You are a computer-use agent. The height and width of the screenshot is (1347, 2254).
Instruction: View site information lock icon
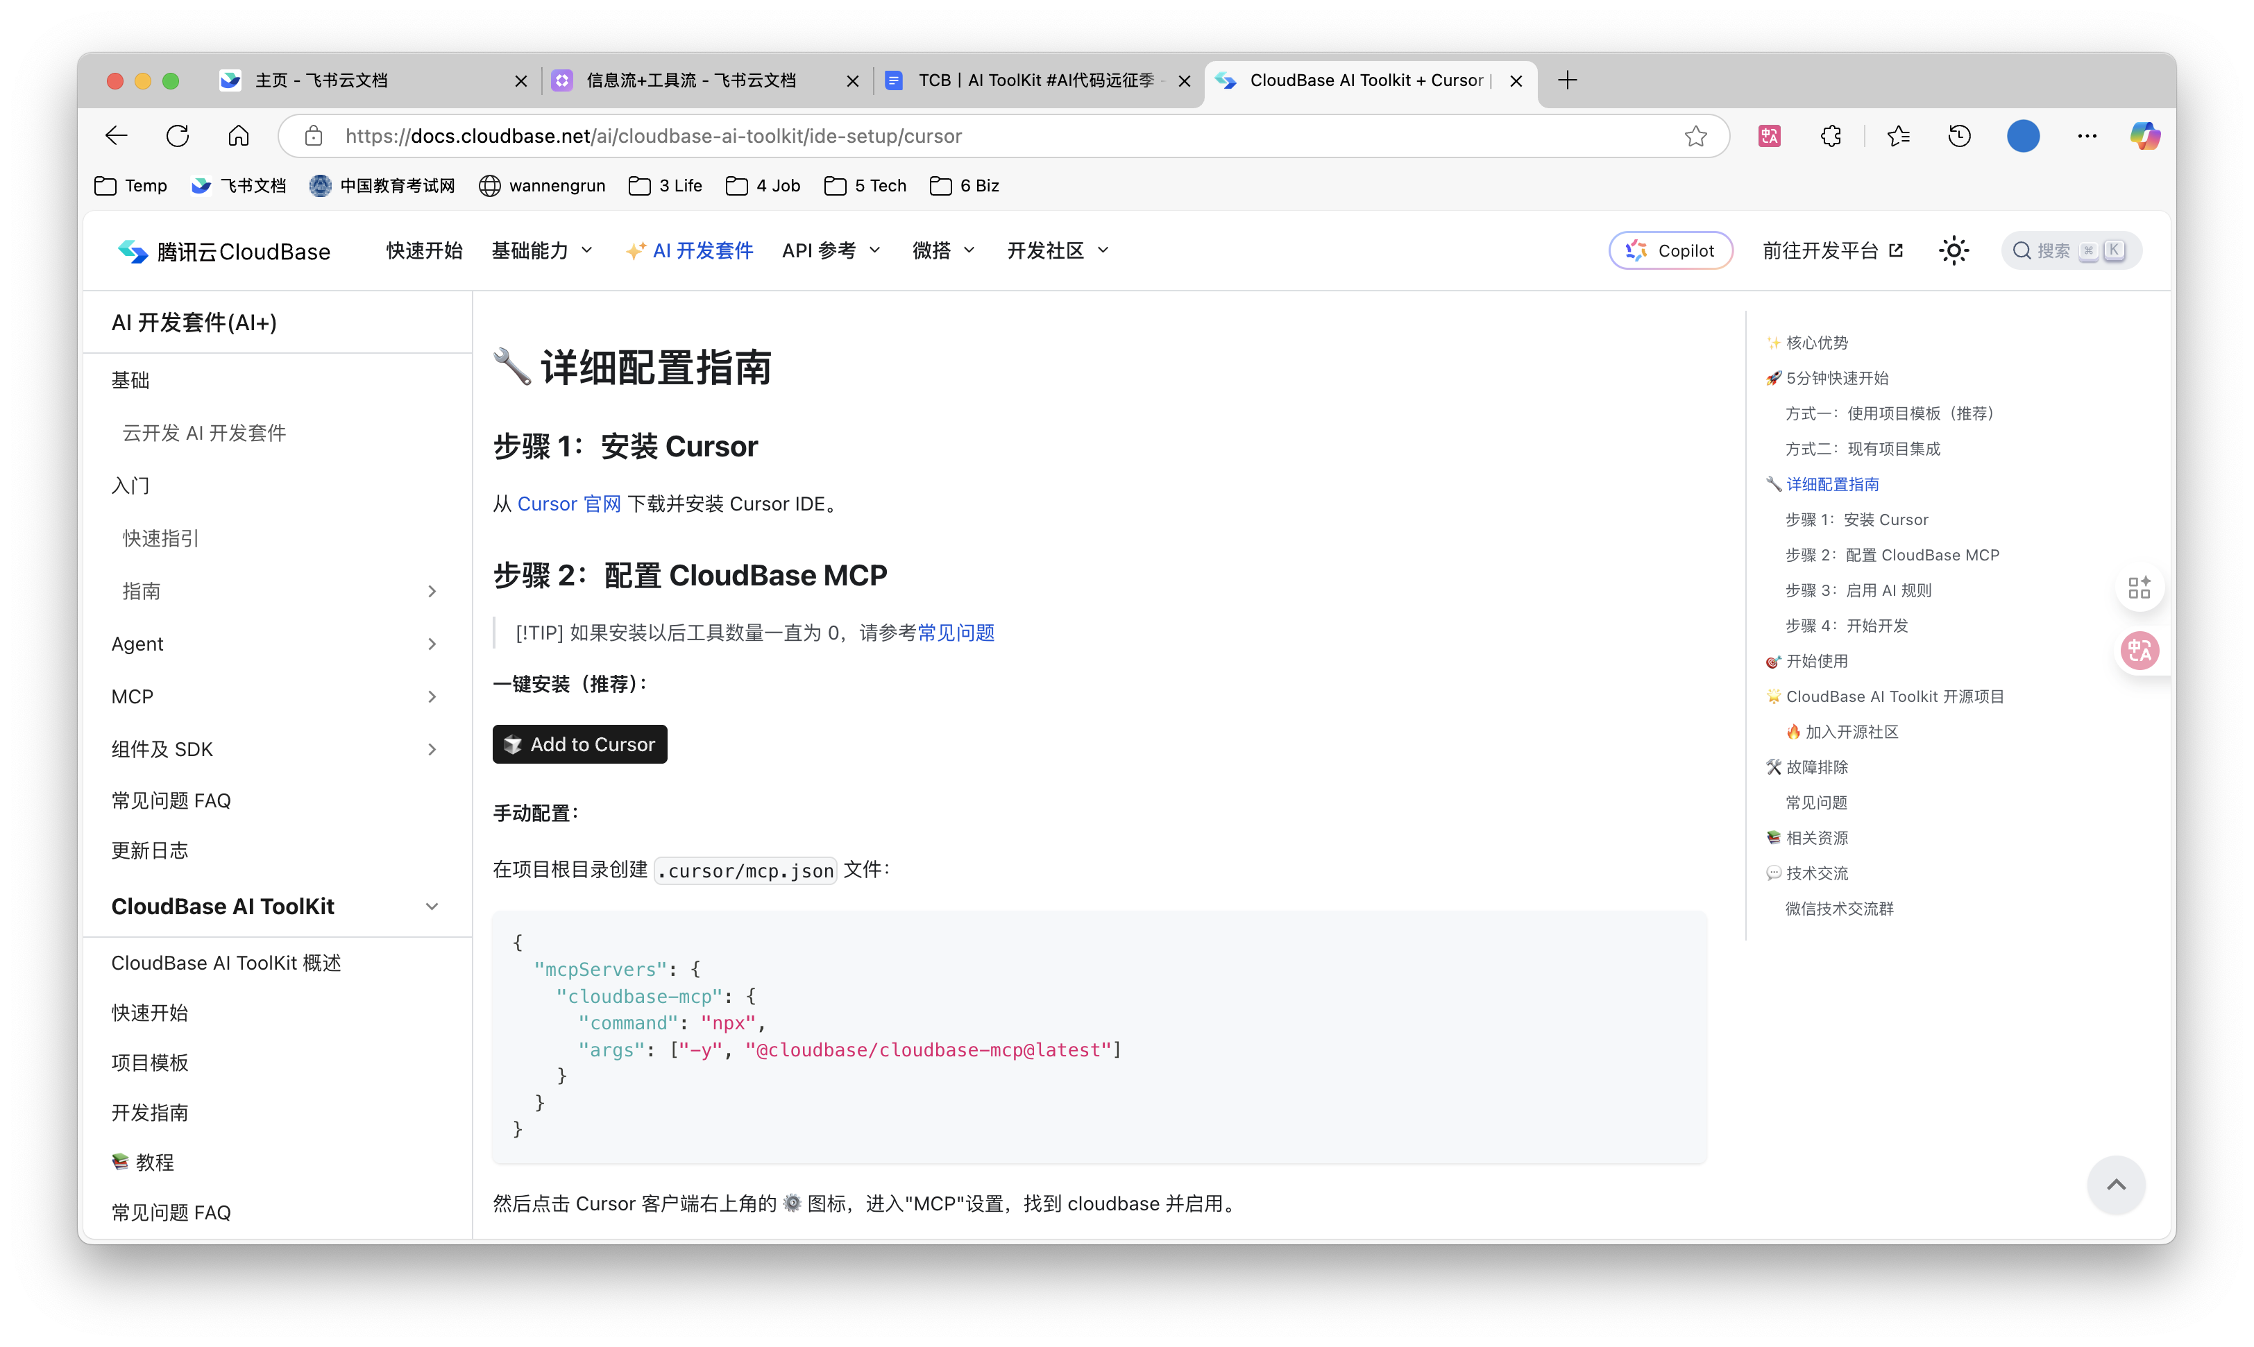point(313,136)
